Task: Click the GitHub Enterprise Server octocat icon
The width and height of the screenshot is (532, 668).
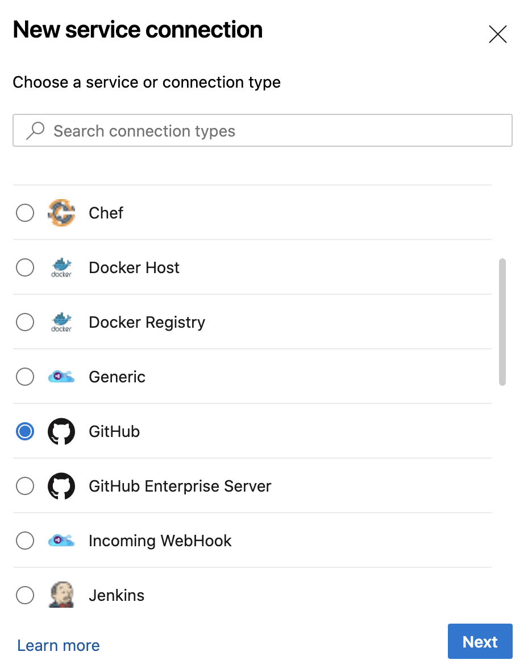Action: click(x=61, y=486)
